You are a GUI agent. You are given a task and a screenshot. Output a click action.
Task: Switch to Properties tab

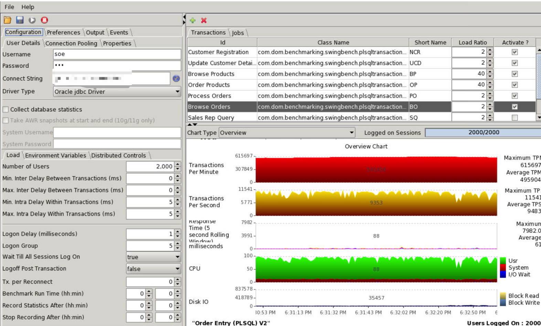pos(117,43)
